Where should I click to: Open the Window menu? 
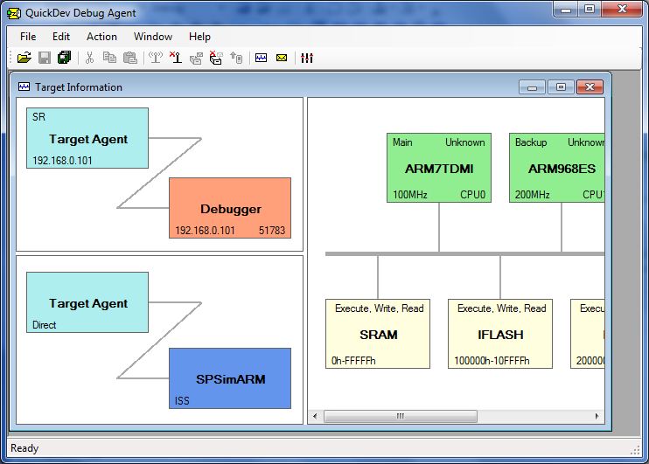(x=153, y=37)
